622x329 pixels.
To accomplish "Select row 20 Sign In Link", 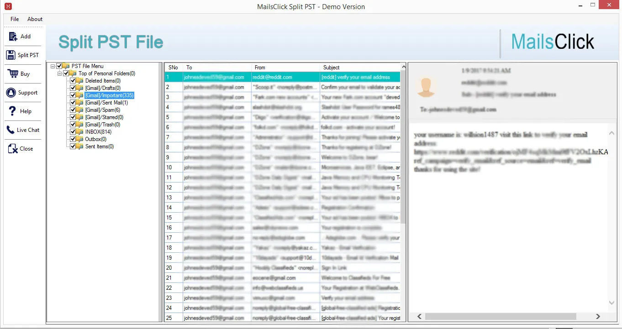I will (x=282, y=268).
